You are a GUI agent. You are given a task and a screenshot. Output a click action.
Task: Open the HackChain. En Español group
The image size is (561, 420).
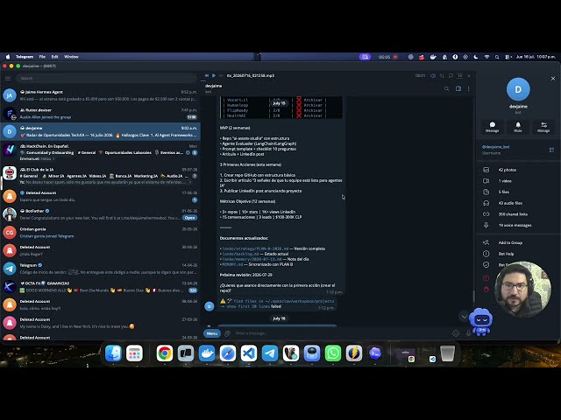point(100,152)
